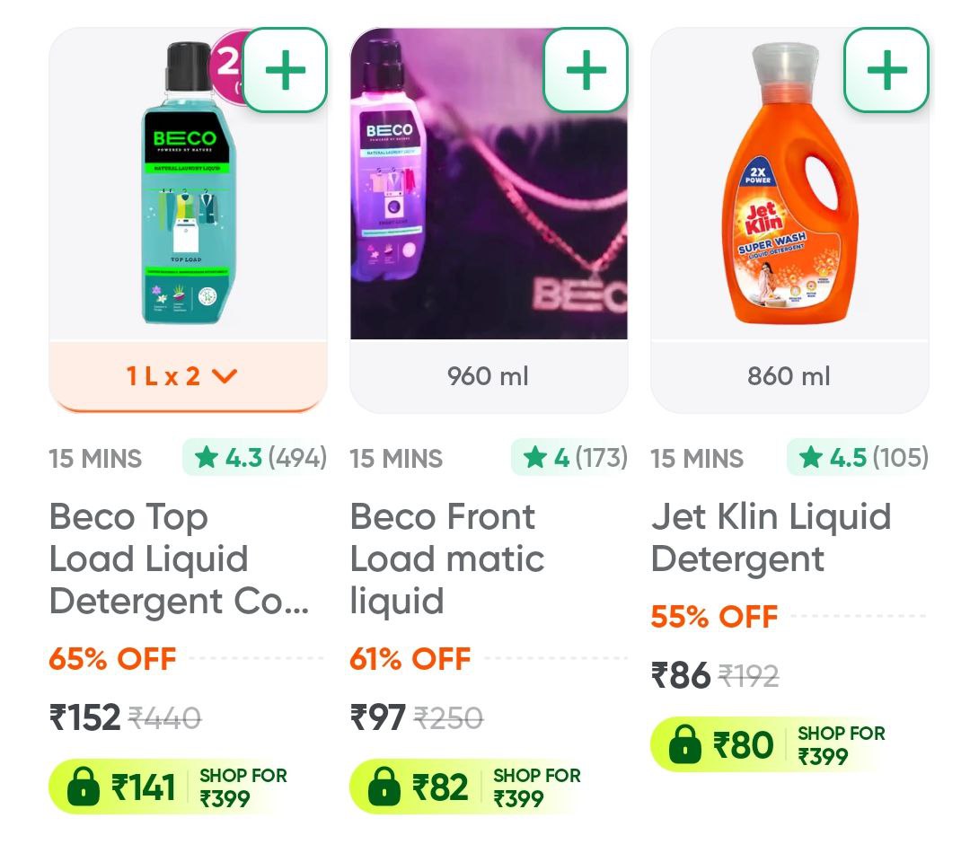Add Jet Klin Liquid Detergent to cart
Image resolution: width=970 pixels, height=853 pixels.
tap(886, 71)
